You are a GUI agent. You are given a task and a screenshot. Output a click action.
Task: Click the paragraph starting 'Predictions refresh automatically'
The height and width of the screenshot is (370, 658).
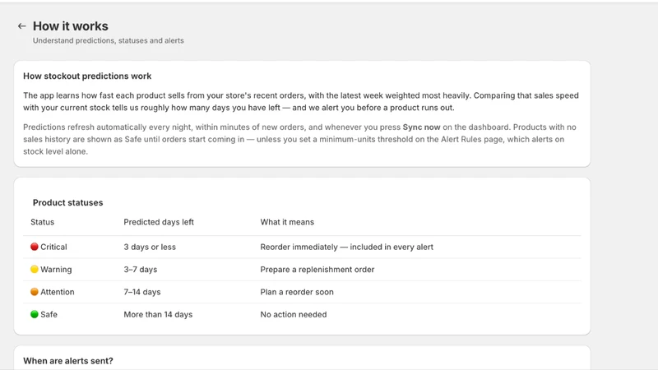[x=299, y=139]
